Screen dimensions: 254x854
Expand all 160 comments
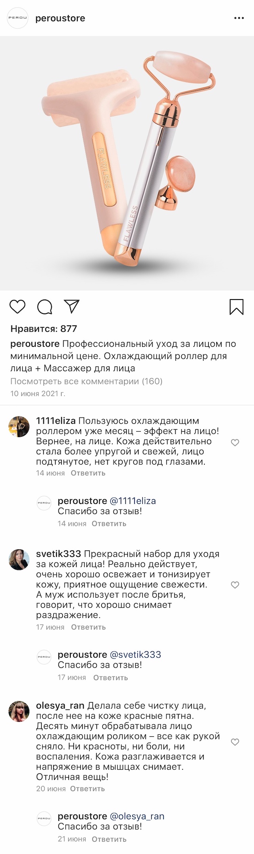(87, 381)
